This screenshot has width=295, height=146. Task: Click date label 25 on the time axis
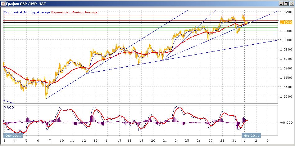pos(187,140)
